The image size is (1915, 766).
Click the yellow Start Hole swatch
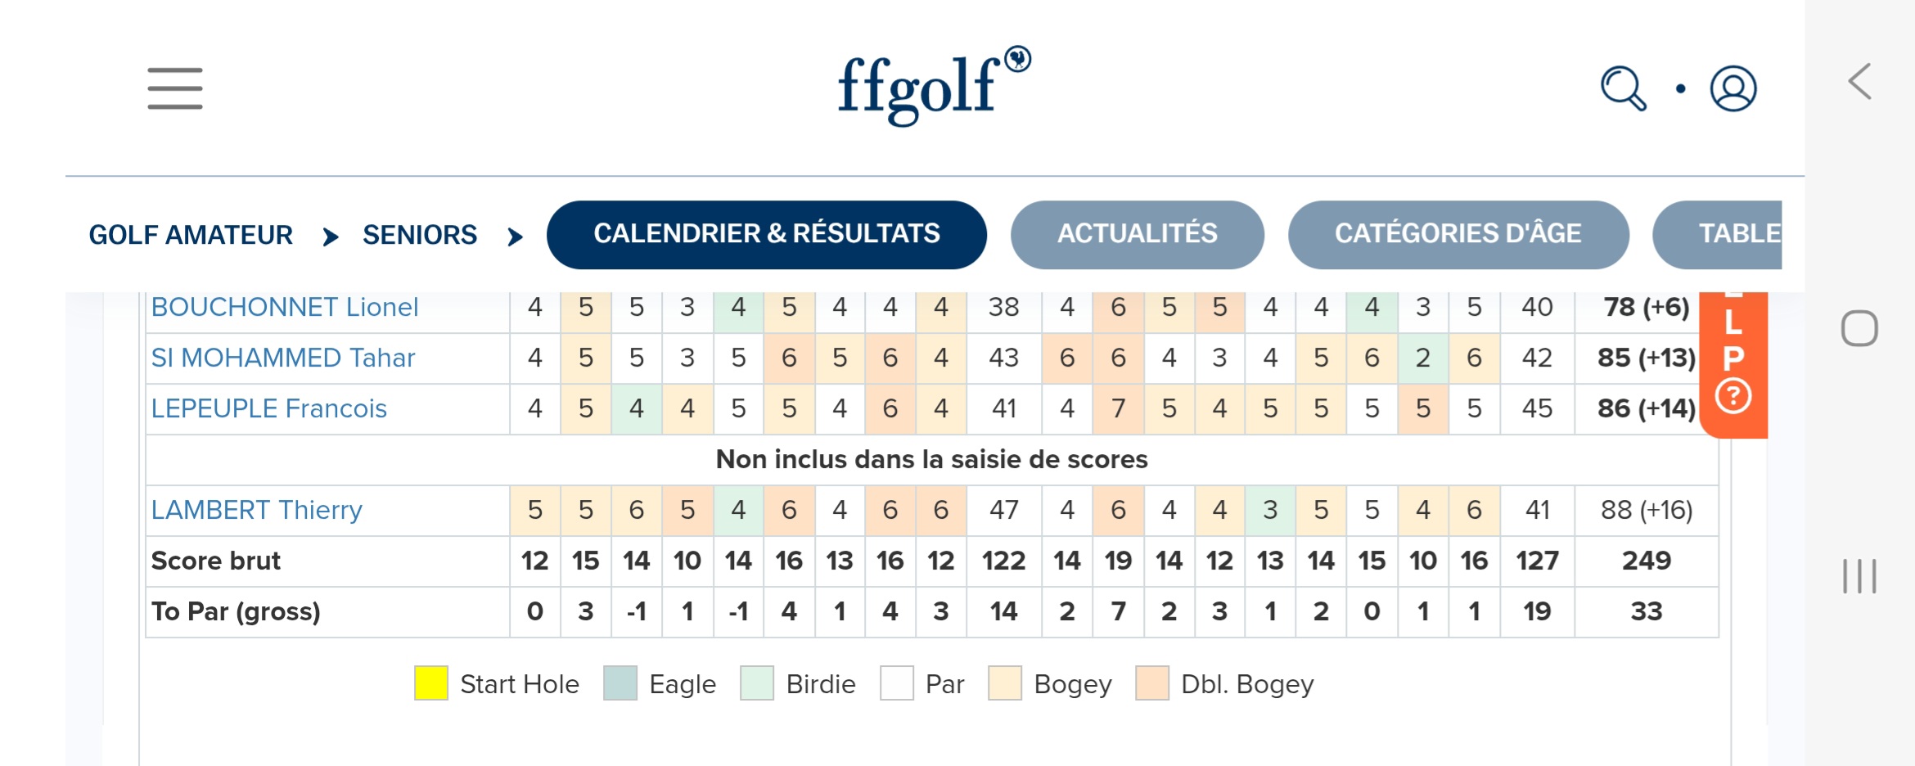pos(431,683)
